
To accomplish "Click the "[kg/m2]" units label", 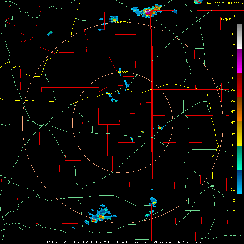I will [228, 19].
